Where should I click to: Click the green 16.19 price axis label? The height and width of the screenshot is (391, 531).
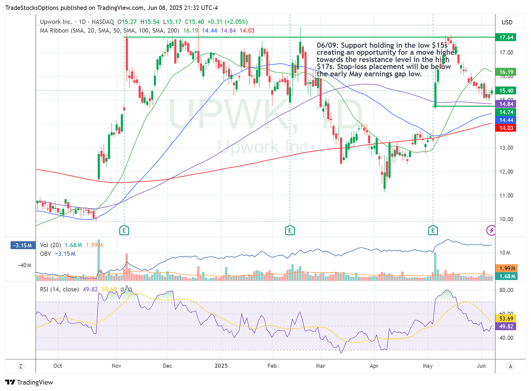point(506,72)
